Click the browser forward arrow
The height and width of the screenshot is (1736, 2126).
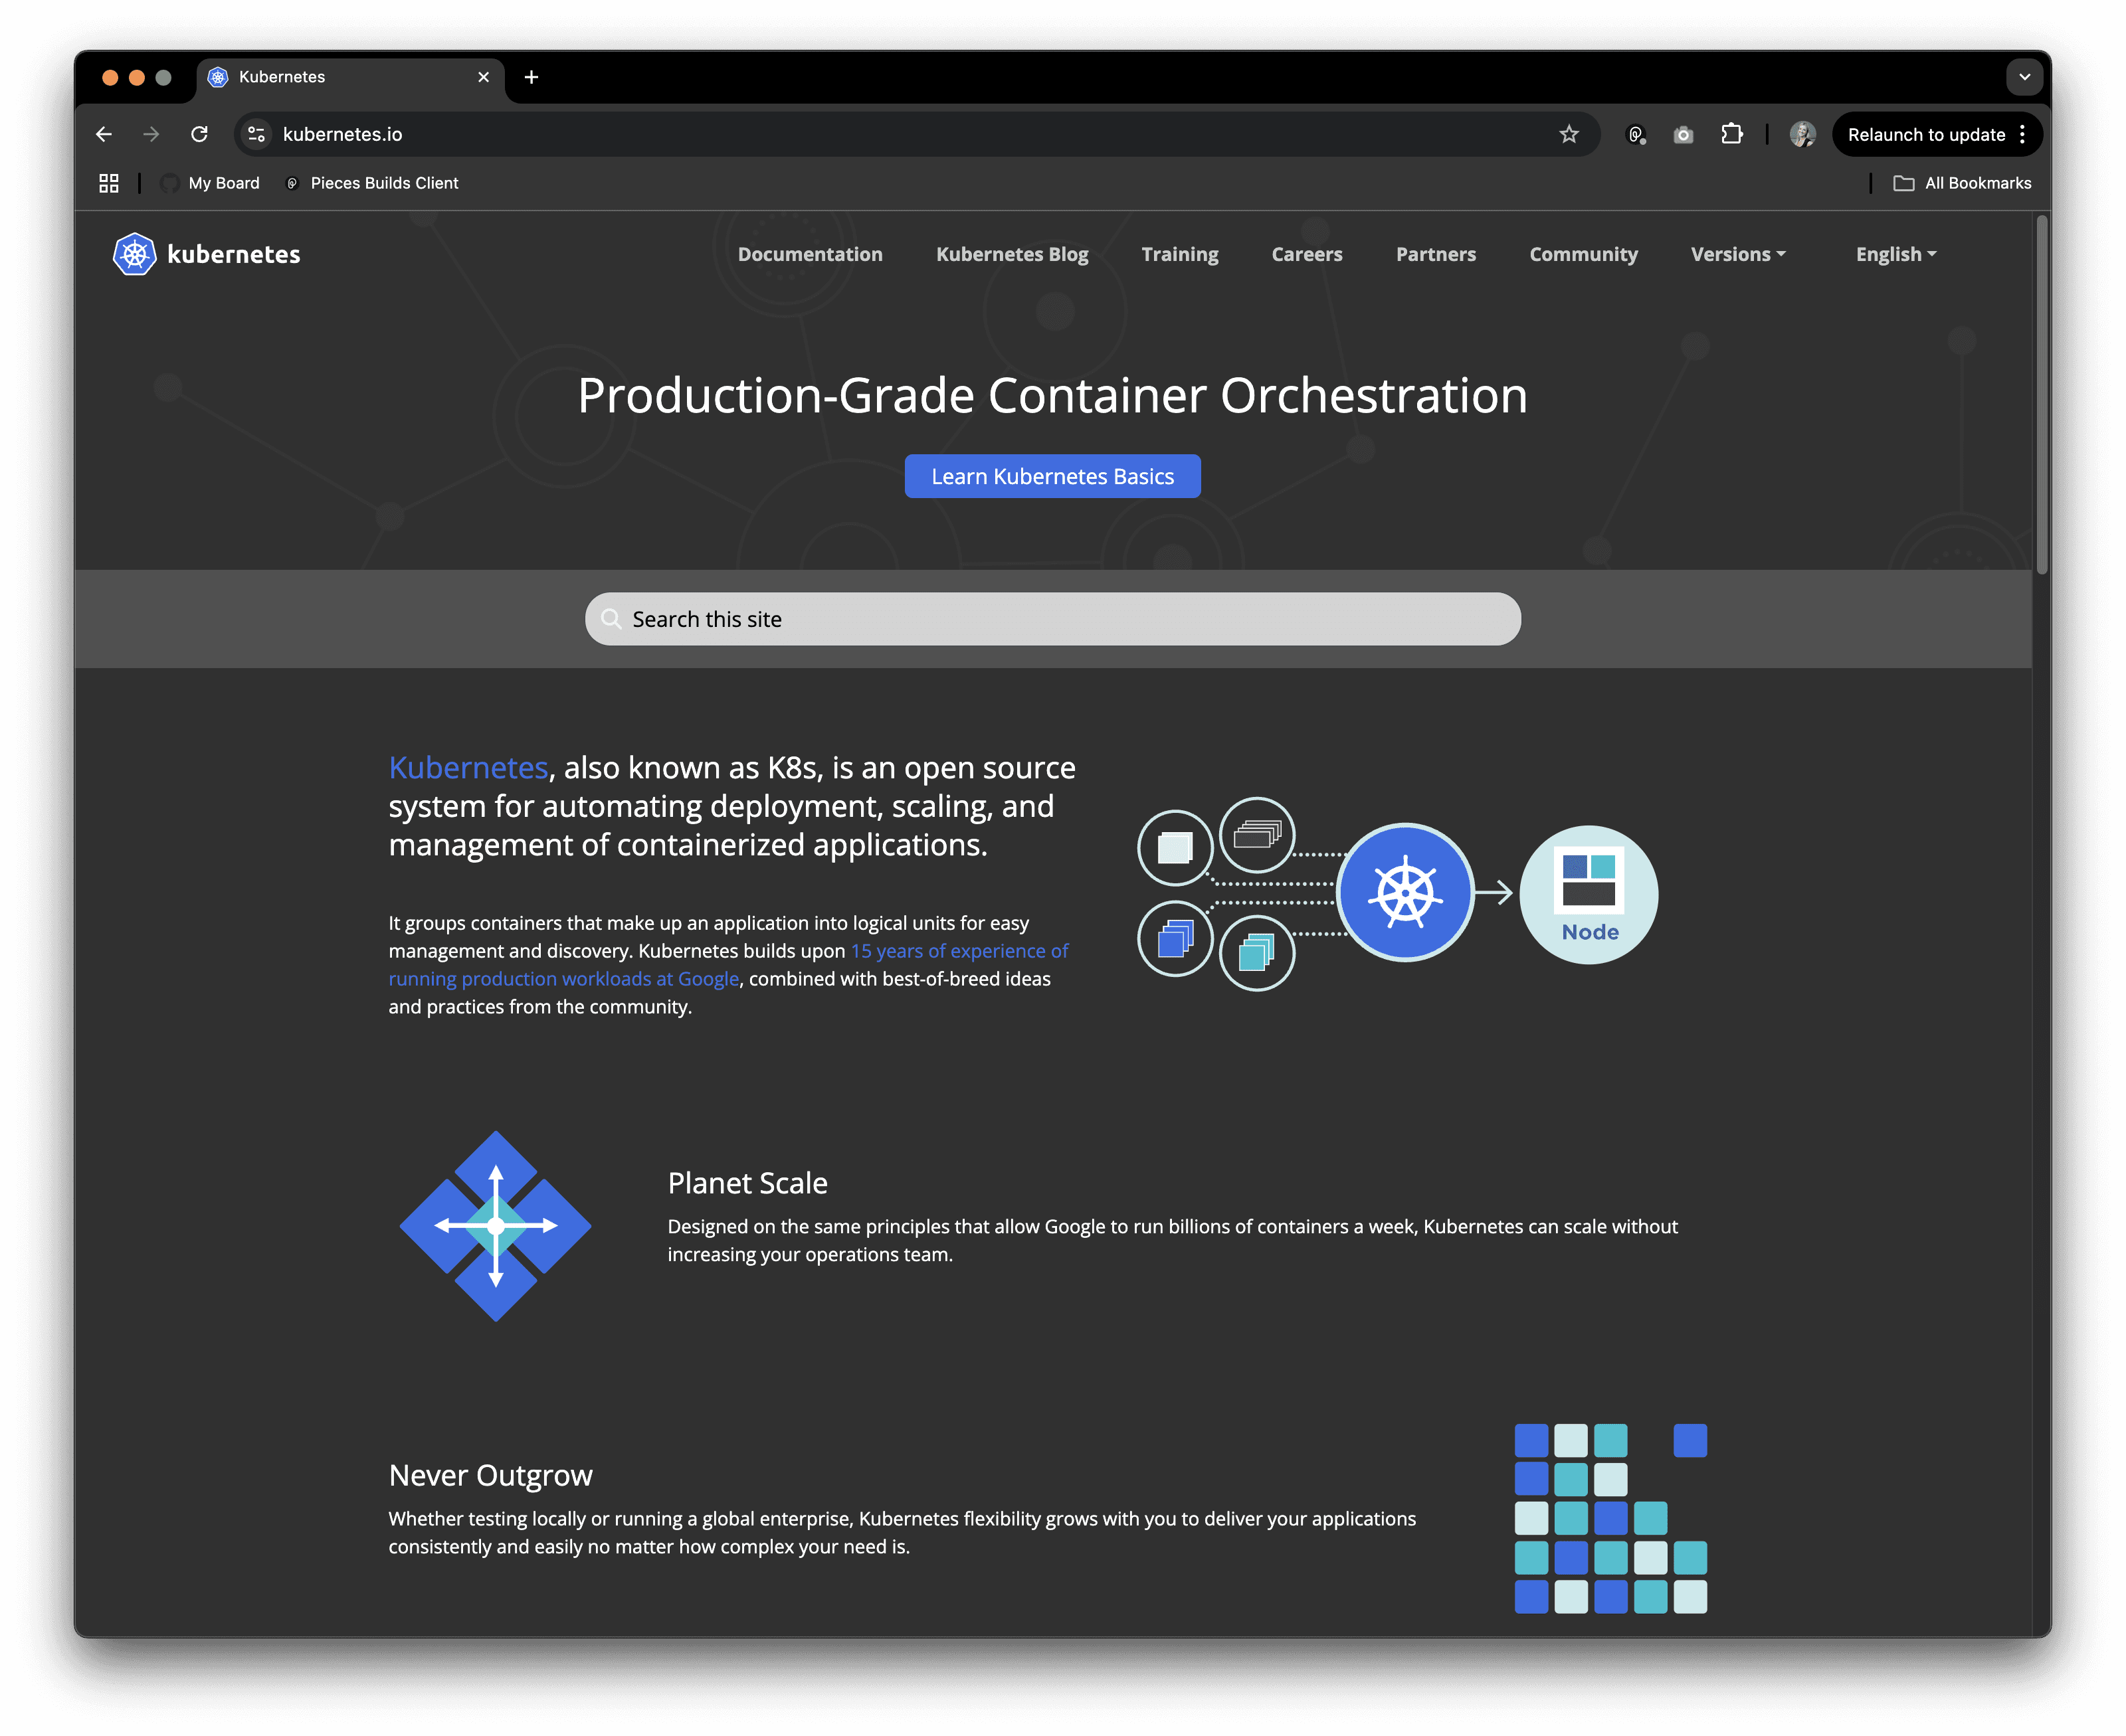tap(151, 134)
